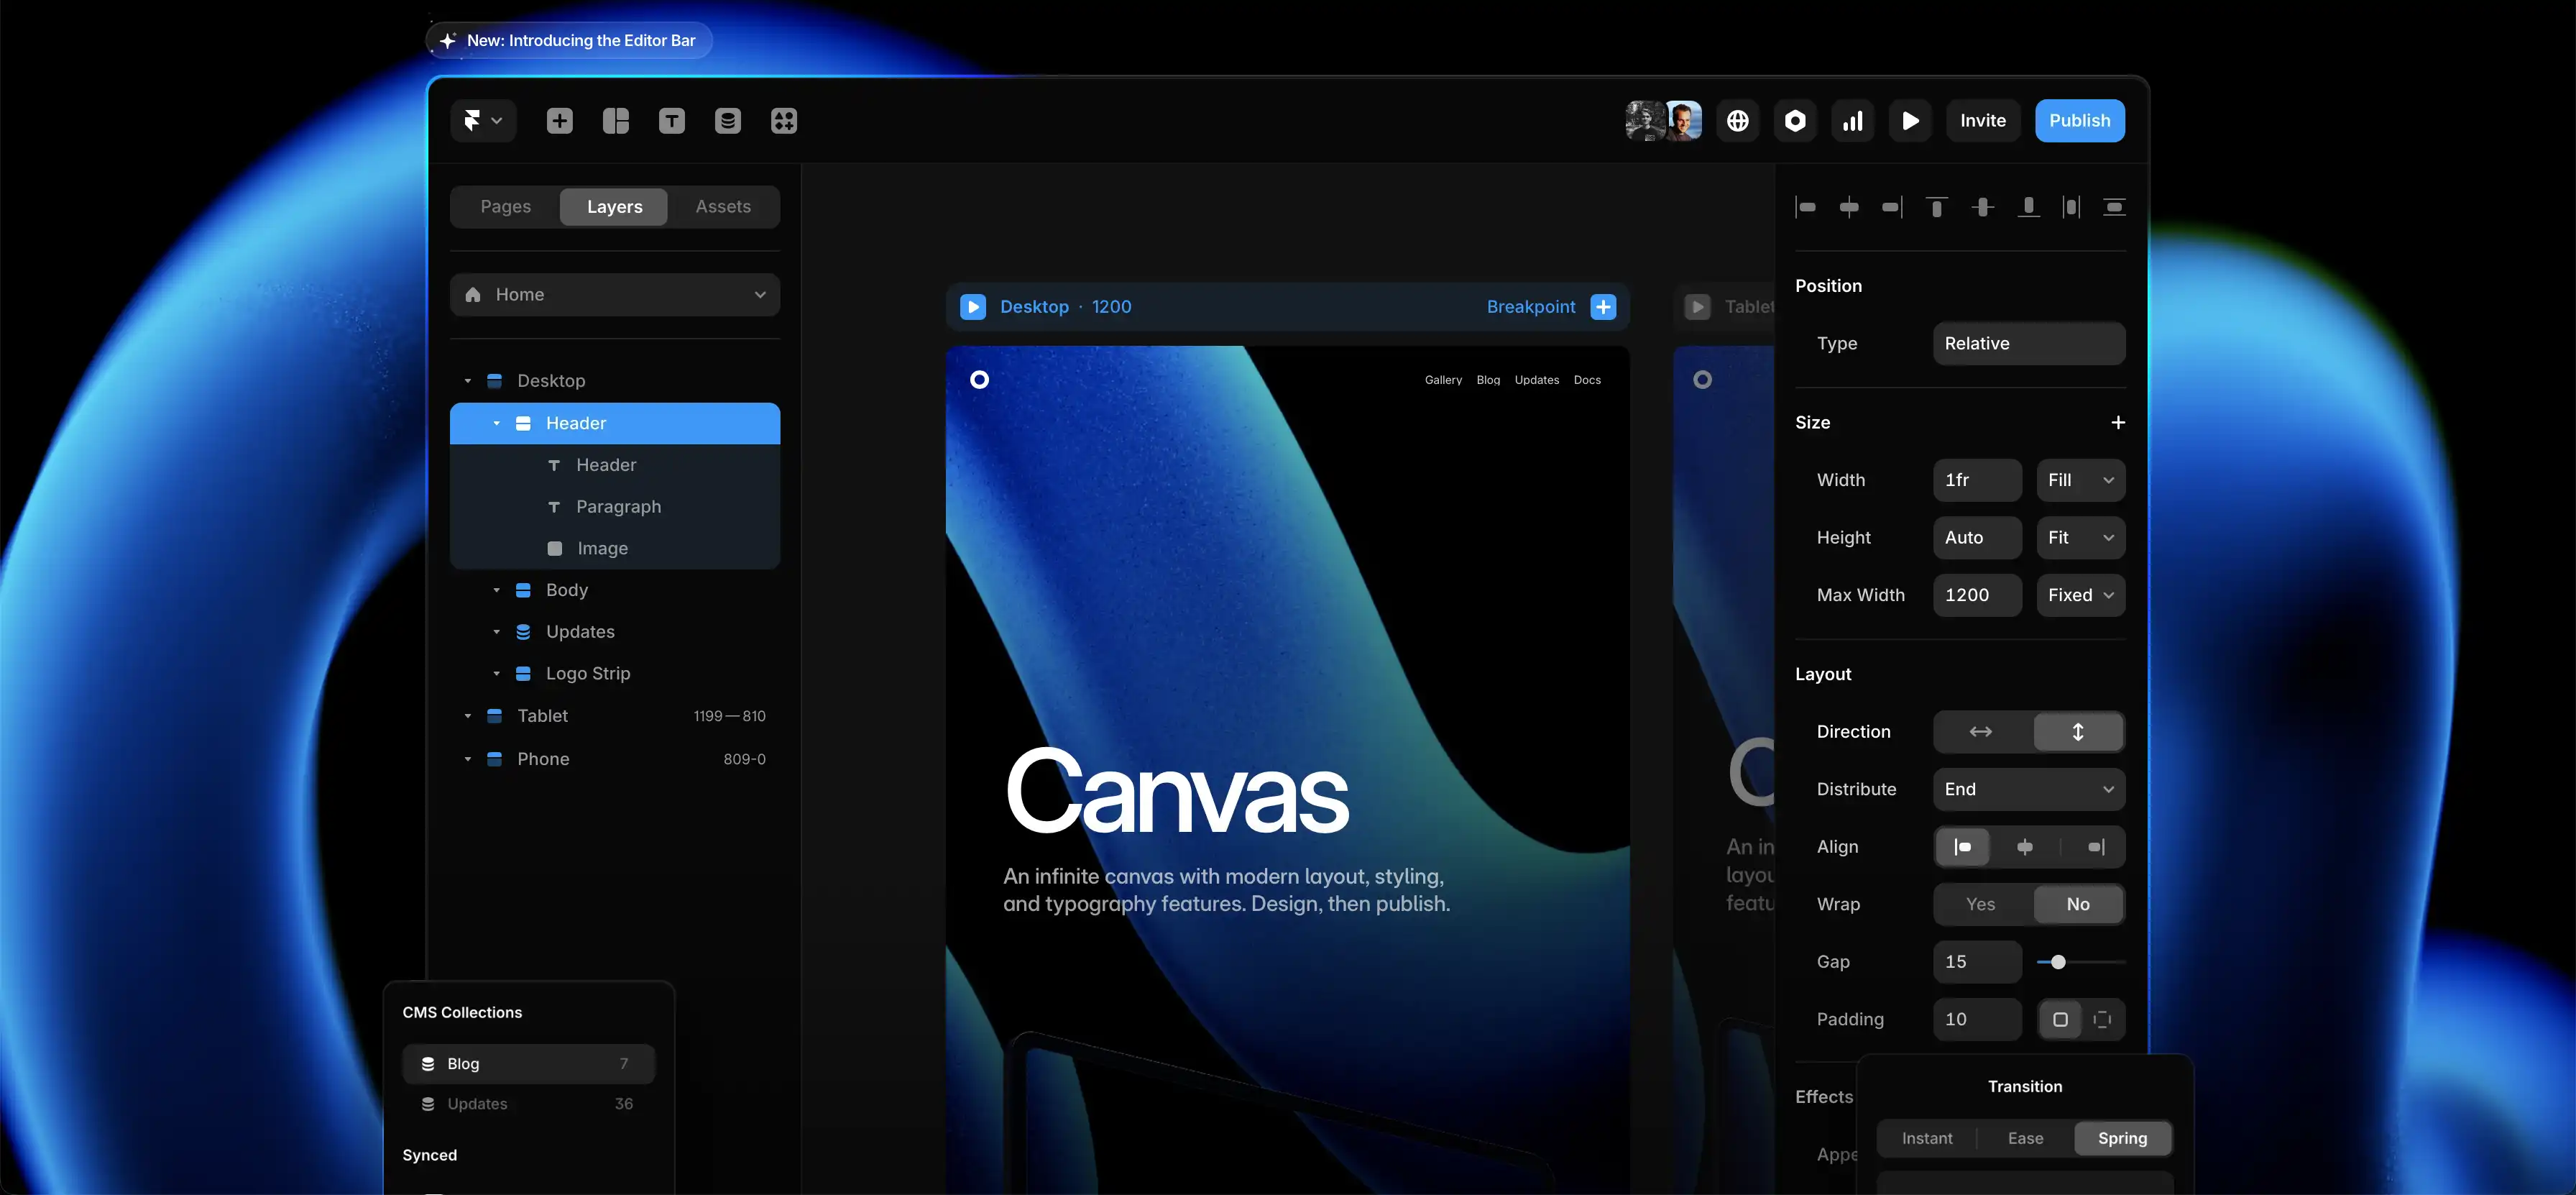Click the Invite button
This screenshot has width=2576, height=1195.
pos(1982,121)
